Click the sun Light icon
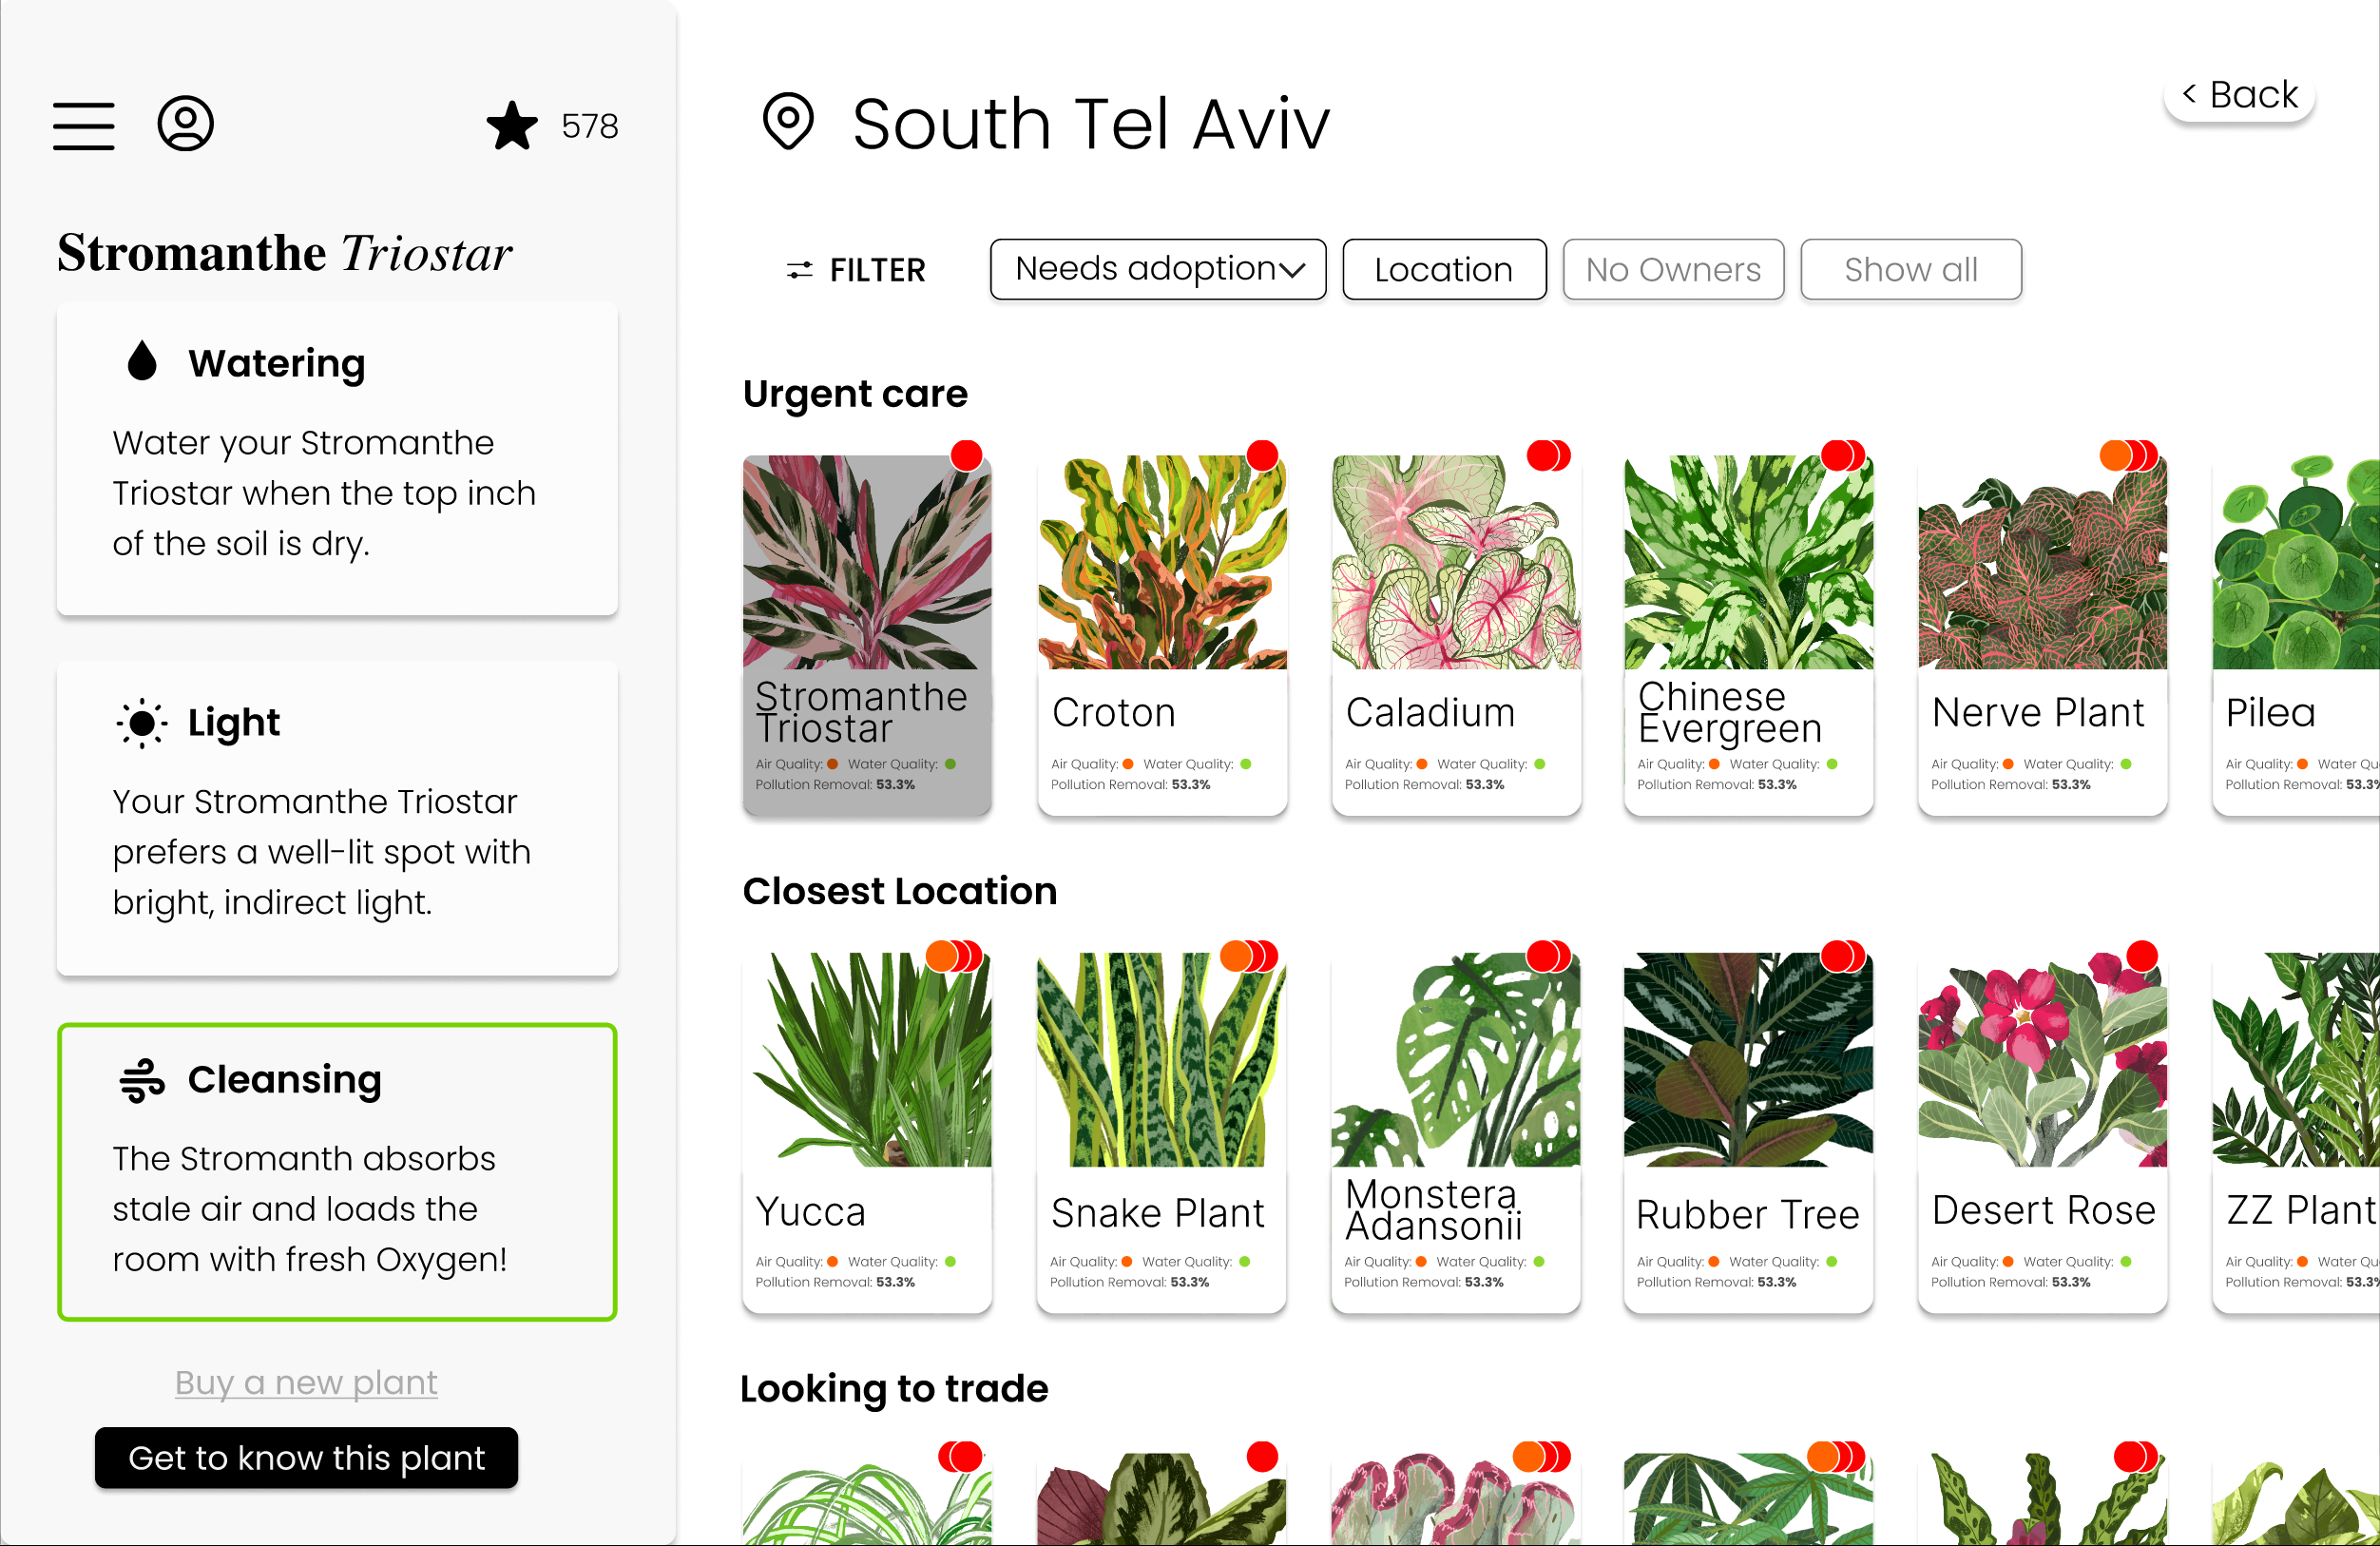 click(x=142, y=723)
